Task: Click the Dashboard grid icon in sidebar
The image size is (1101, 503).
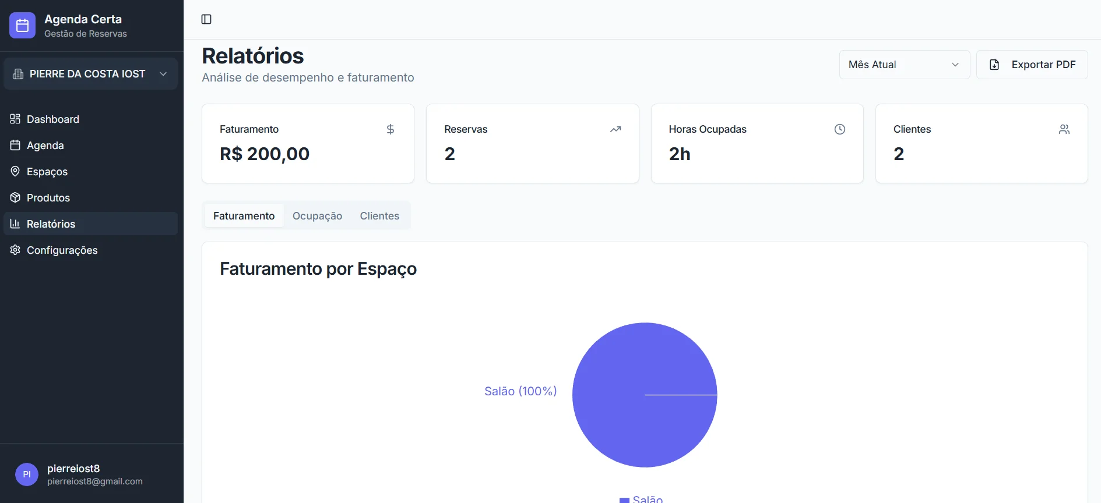Action: click(x=15, y=119)
